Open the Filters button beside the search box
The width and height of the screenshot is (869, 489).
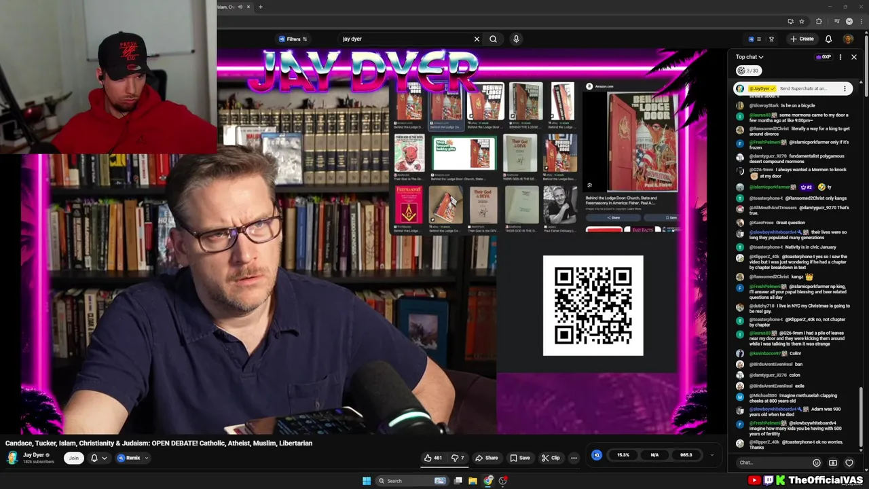(x=293, y=39)
